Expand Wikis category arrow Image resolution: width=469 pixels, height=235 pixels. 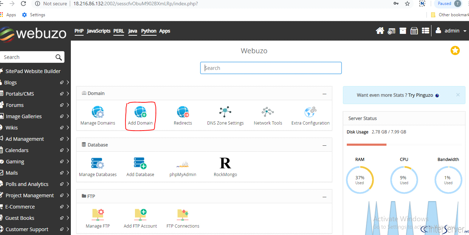click(68, 128)
